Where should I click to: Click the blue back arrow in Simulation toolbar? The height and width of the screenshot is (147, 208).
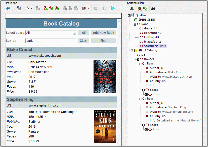[8, 9]
